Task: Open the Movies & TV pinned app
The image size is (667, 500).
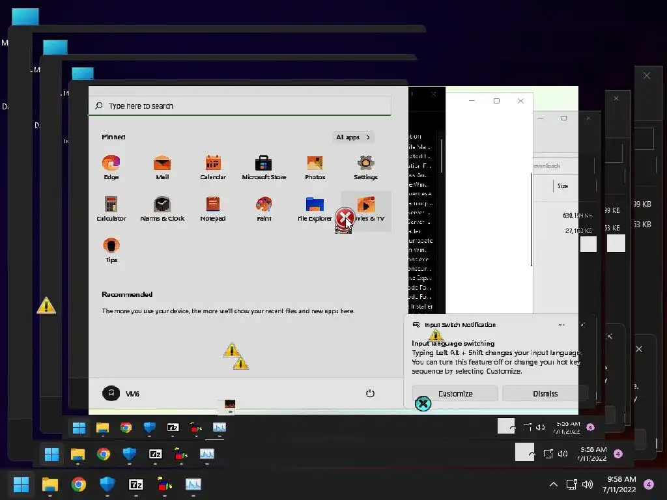Action: [366, 211]
